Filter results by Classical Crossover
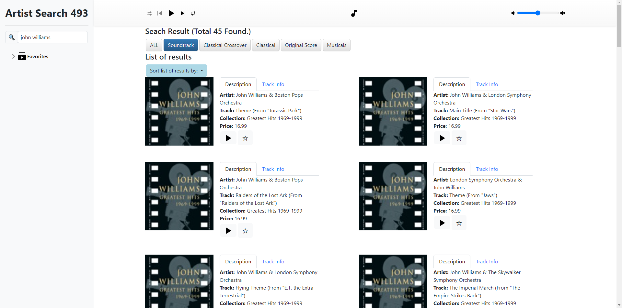622x308 pixels. [x=225, y=45]
